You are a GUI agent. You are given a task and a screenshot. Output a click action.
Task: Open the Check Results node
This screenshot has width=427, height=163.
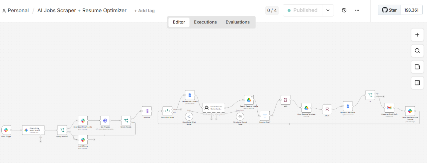tap(126, 121)
